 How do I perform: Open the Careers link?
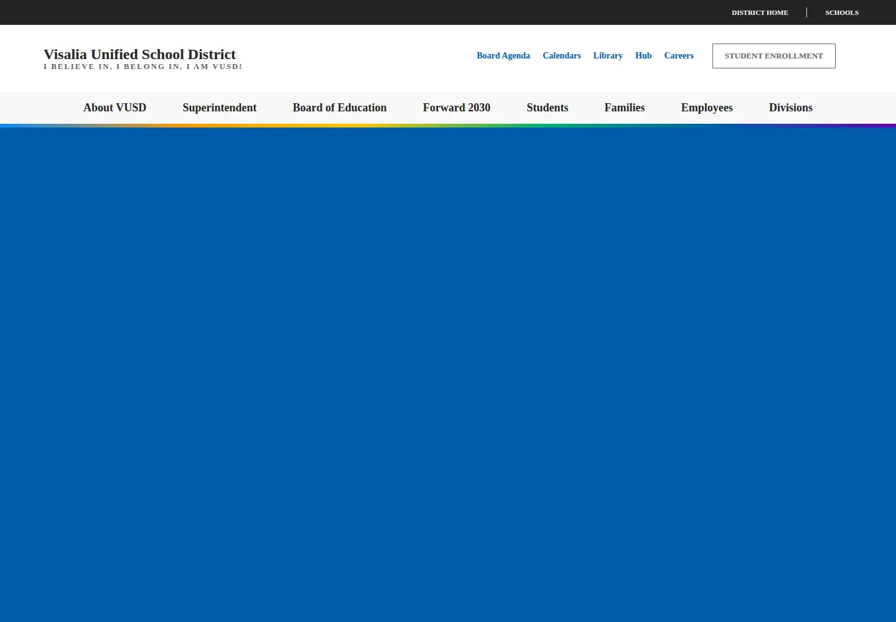point(679,55)
